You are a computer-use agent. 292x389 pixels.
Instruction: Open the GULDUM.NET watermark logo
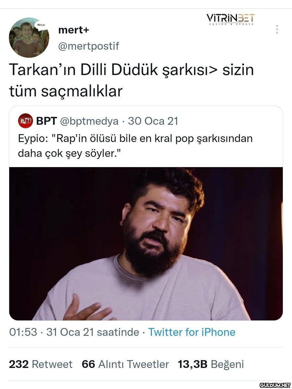tap(275, 385)
